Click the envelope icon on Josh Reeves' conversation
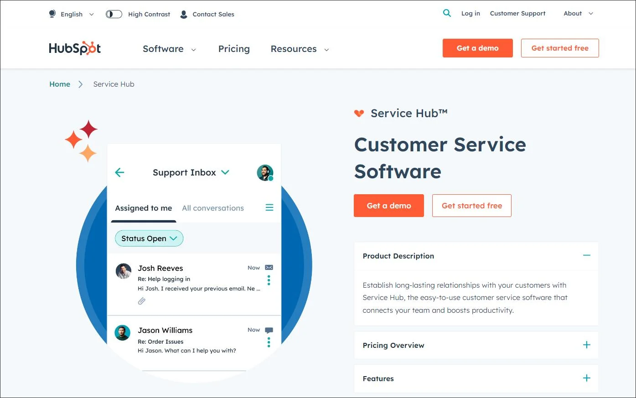 [269, 267]
